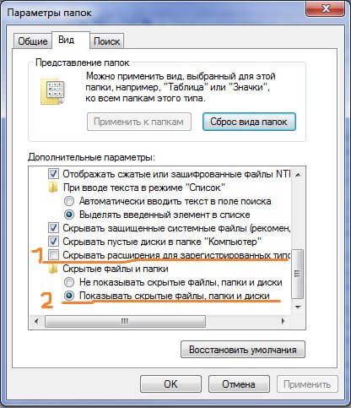
Task: Click the Восстановить умолчания button
Action: tap(243, 350)
